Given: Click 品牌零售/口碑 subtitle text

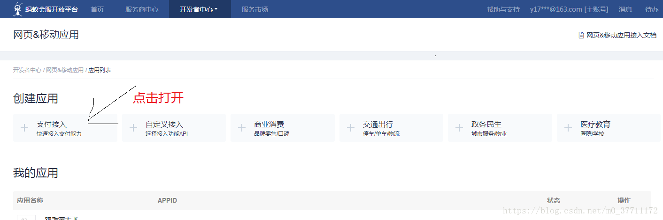Looking at the screenshot, I should pos(272,134).
